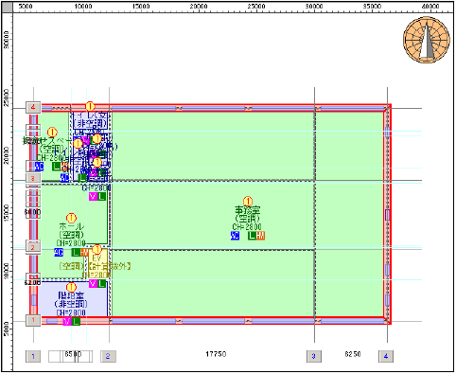The width and height of the screenshot is (456, 374).
Task: Select the yellow circle marker above 事務室
Action: 248,201
